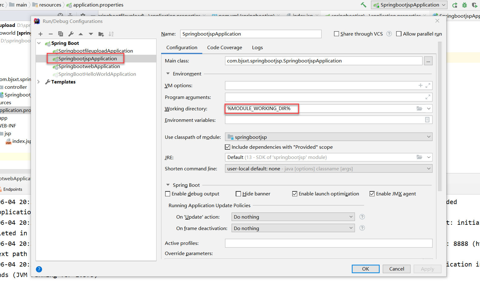The image size is (480, 286).
Task: Expand the Program arguments field
Action: click(x=428, y=97)
